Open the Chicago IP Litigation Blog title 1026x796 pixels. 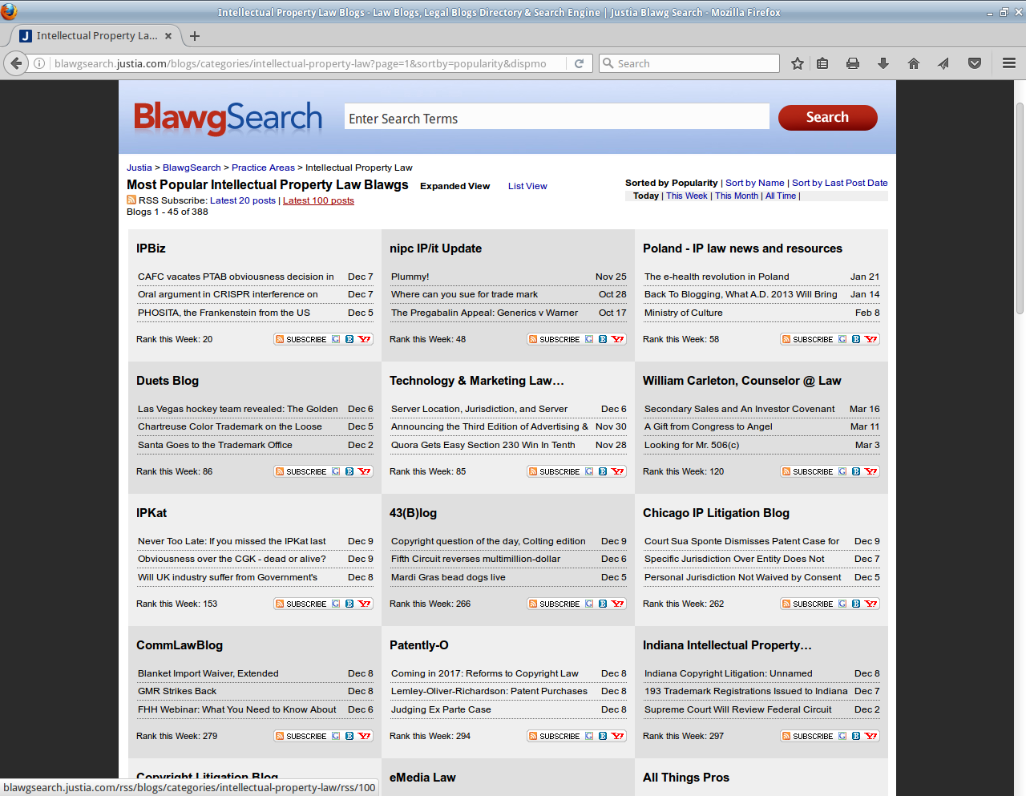click(x=716, y=513)
